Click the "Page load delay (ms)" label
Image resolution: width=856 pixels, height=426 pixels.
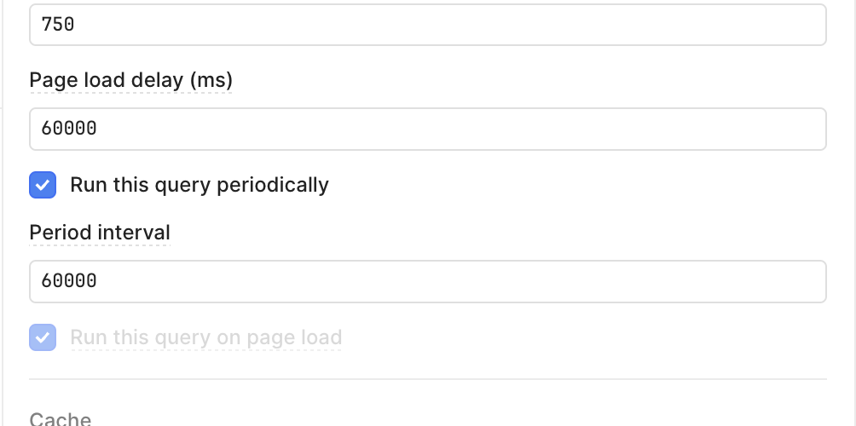tap(130, 80)
